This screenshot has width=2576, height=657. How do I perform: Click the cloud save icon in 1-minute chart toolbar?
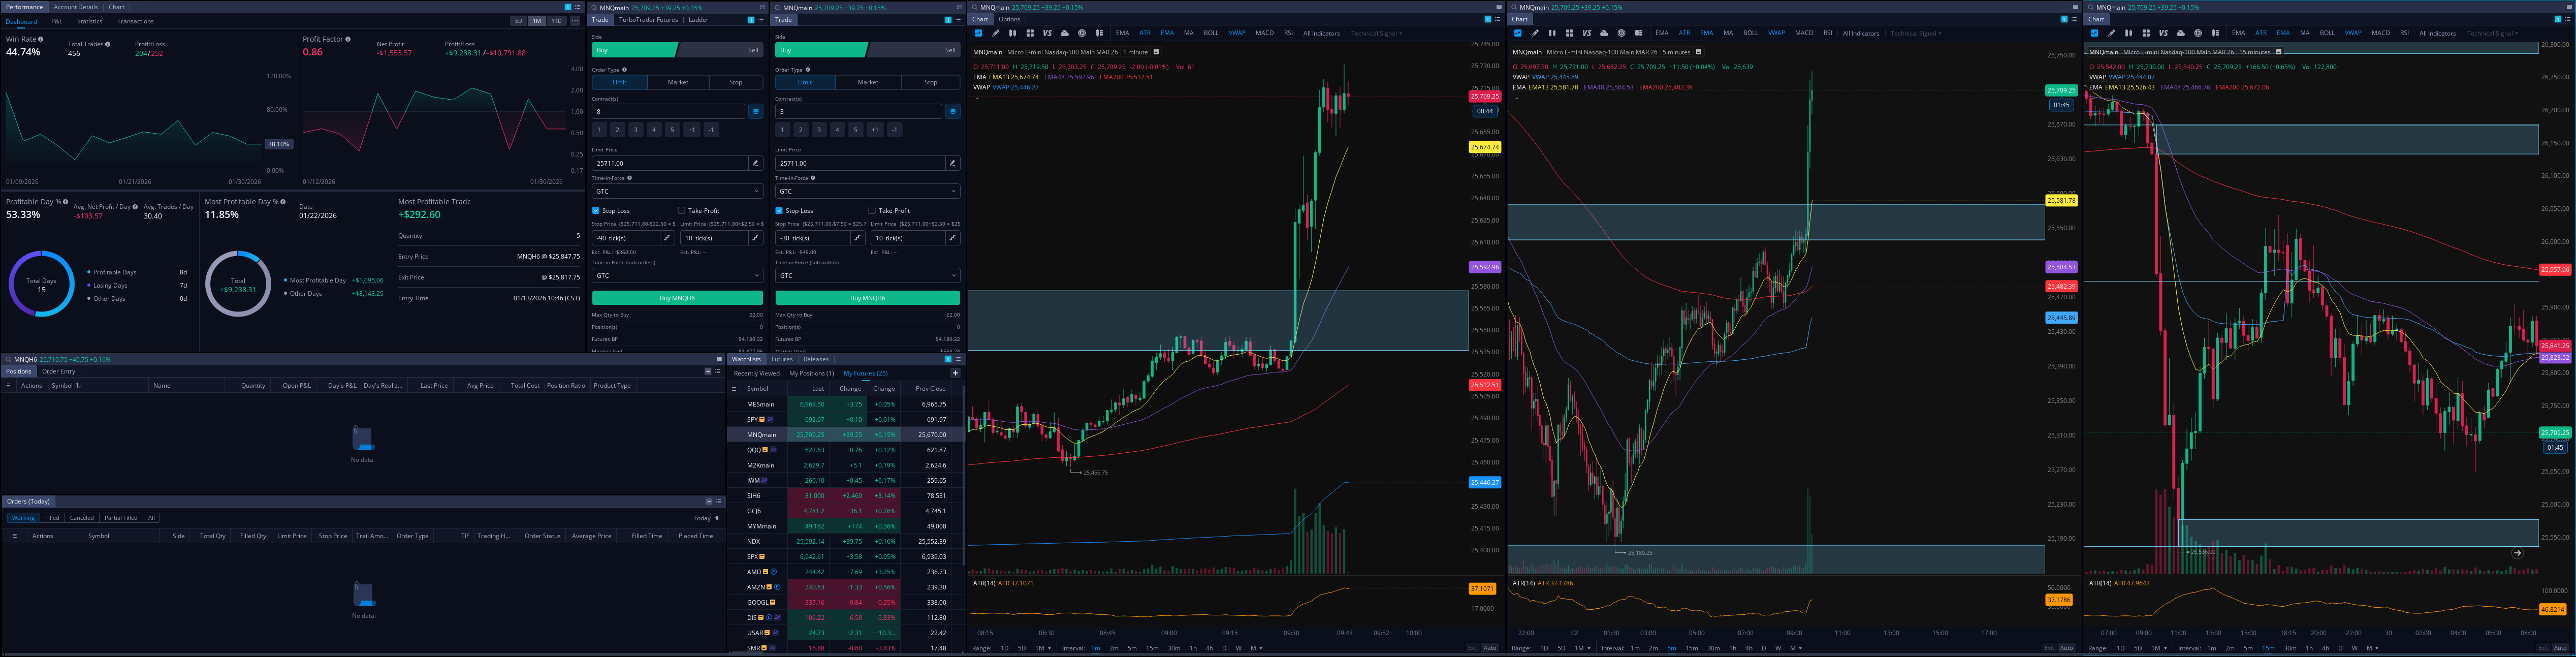[1065, 33]
